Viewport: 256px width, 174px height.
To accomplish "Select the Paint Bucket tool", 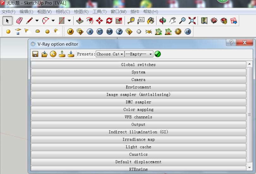I will (151, 21).
